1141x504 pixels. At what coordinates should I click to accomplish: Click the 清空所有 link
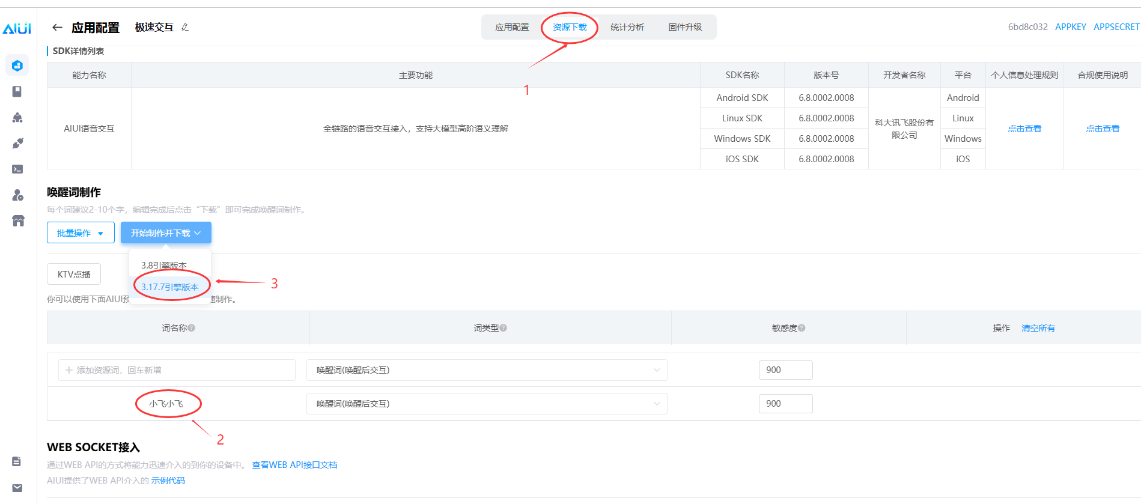(x=1038, y=328)
